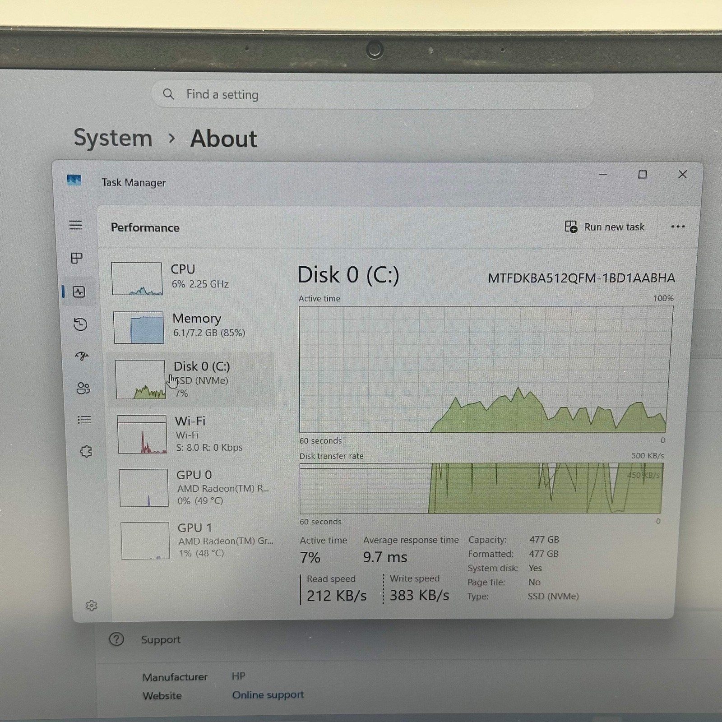
Task: Click the Manufacturer HP value in Settings
Action: (x=238, y=676)
